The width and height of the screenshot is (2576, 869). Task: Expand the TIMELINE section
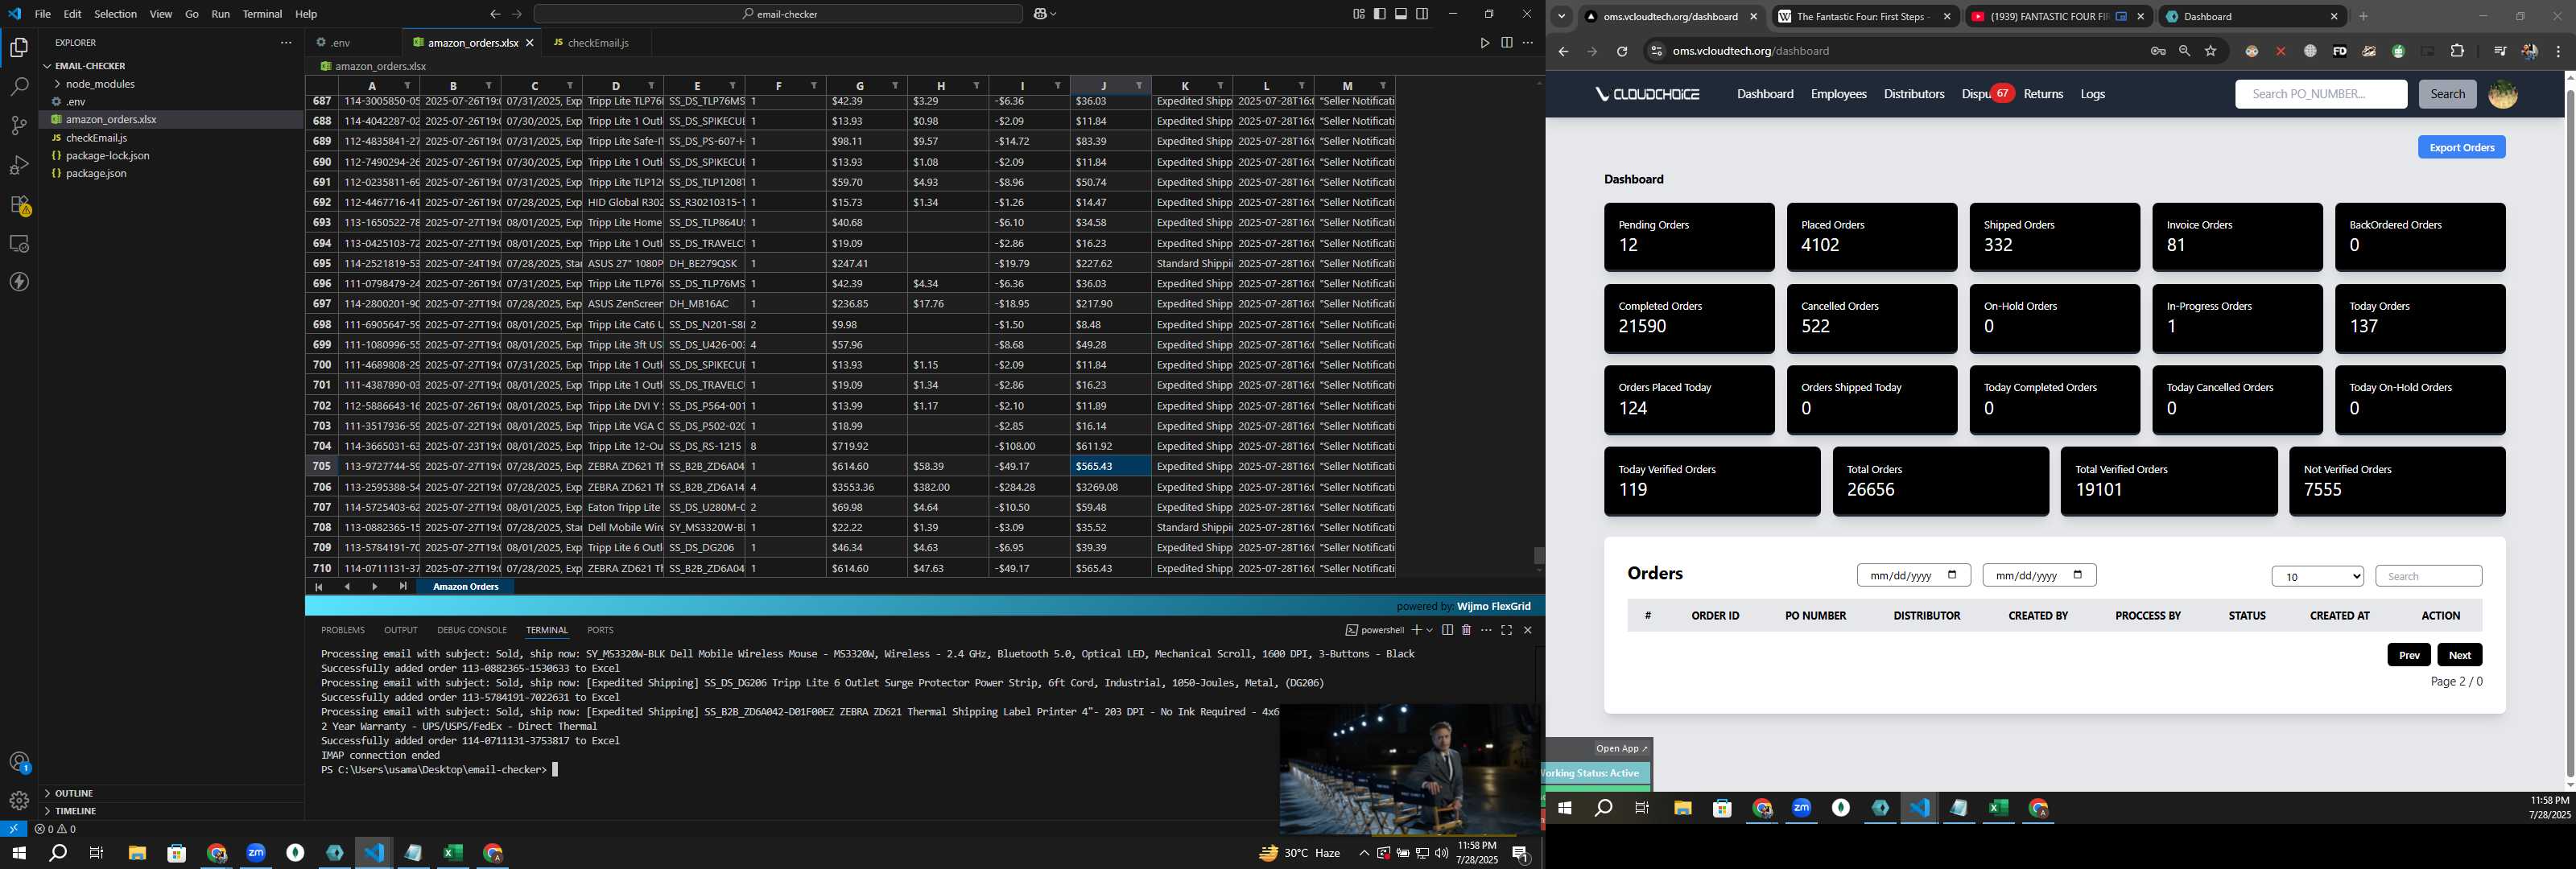pyautogui.click(x=76, y=811)
